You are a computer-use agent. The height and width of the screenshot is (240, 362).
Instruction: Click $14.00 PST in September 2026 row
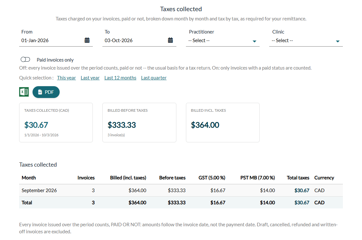pyautogui.click(x=267, y=190)
